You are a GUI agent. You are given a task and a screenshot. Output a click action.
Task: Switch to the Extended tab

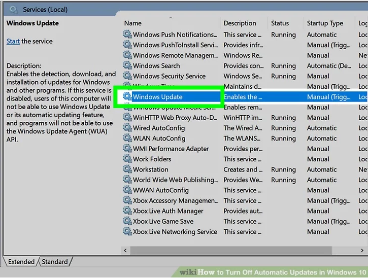[21, 262]
